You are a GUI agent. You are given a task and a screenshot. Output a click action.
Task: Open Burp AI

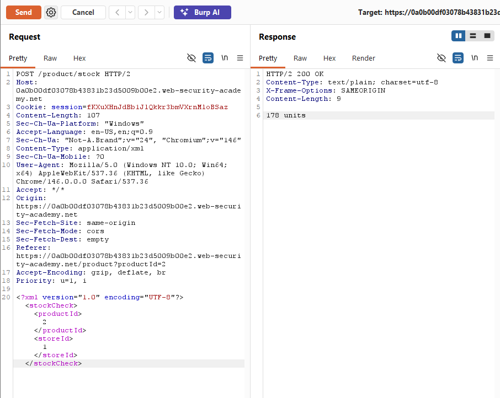tap(203, 13)
